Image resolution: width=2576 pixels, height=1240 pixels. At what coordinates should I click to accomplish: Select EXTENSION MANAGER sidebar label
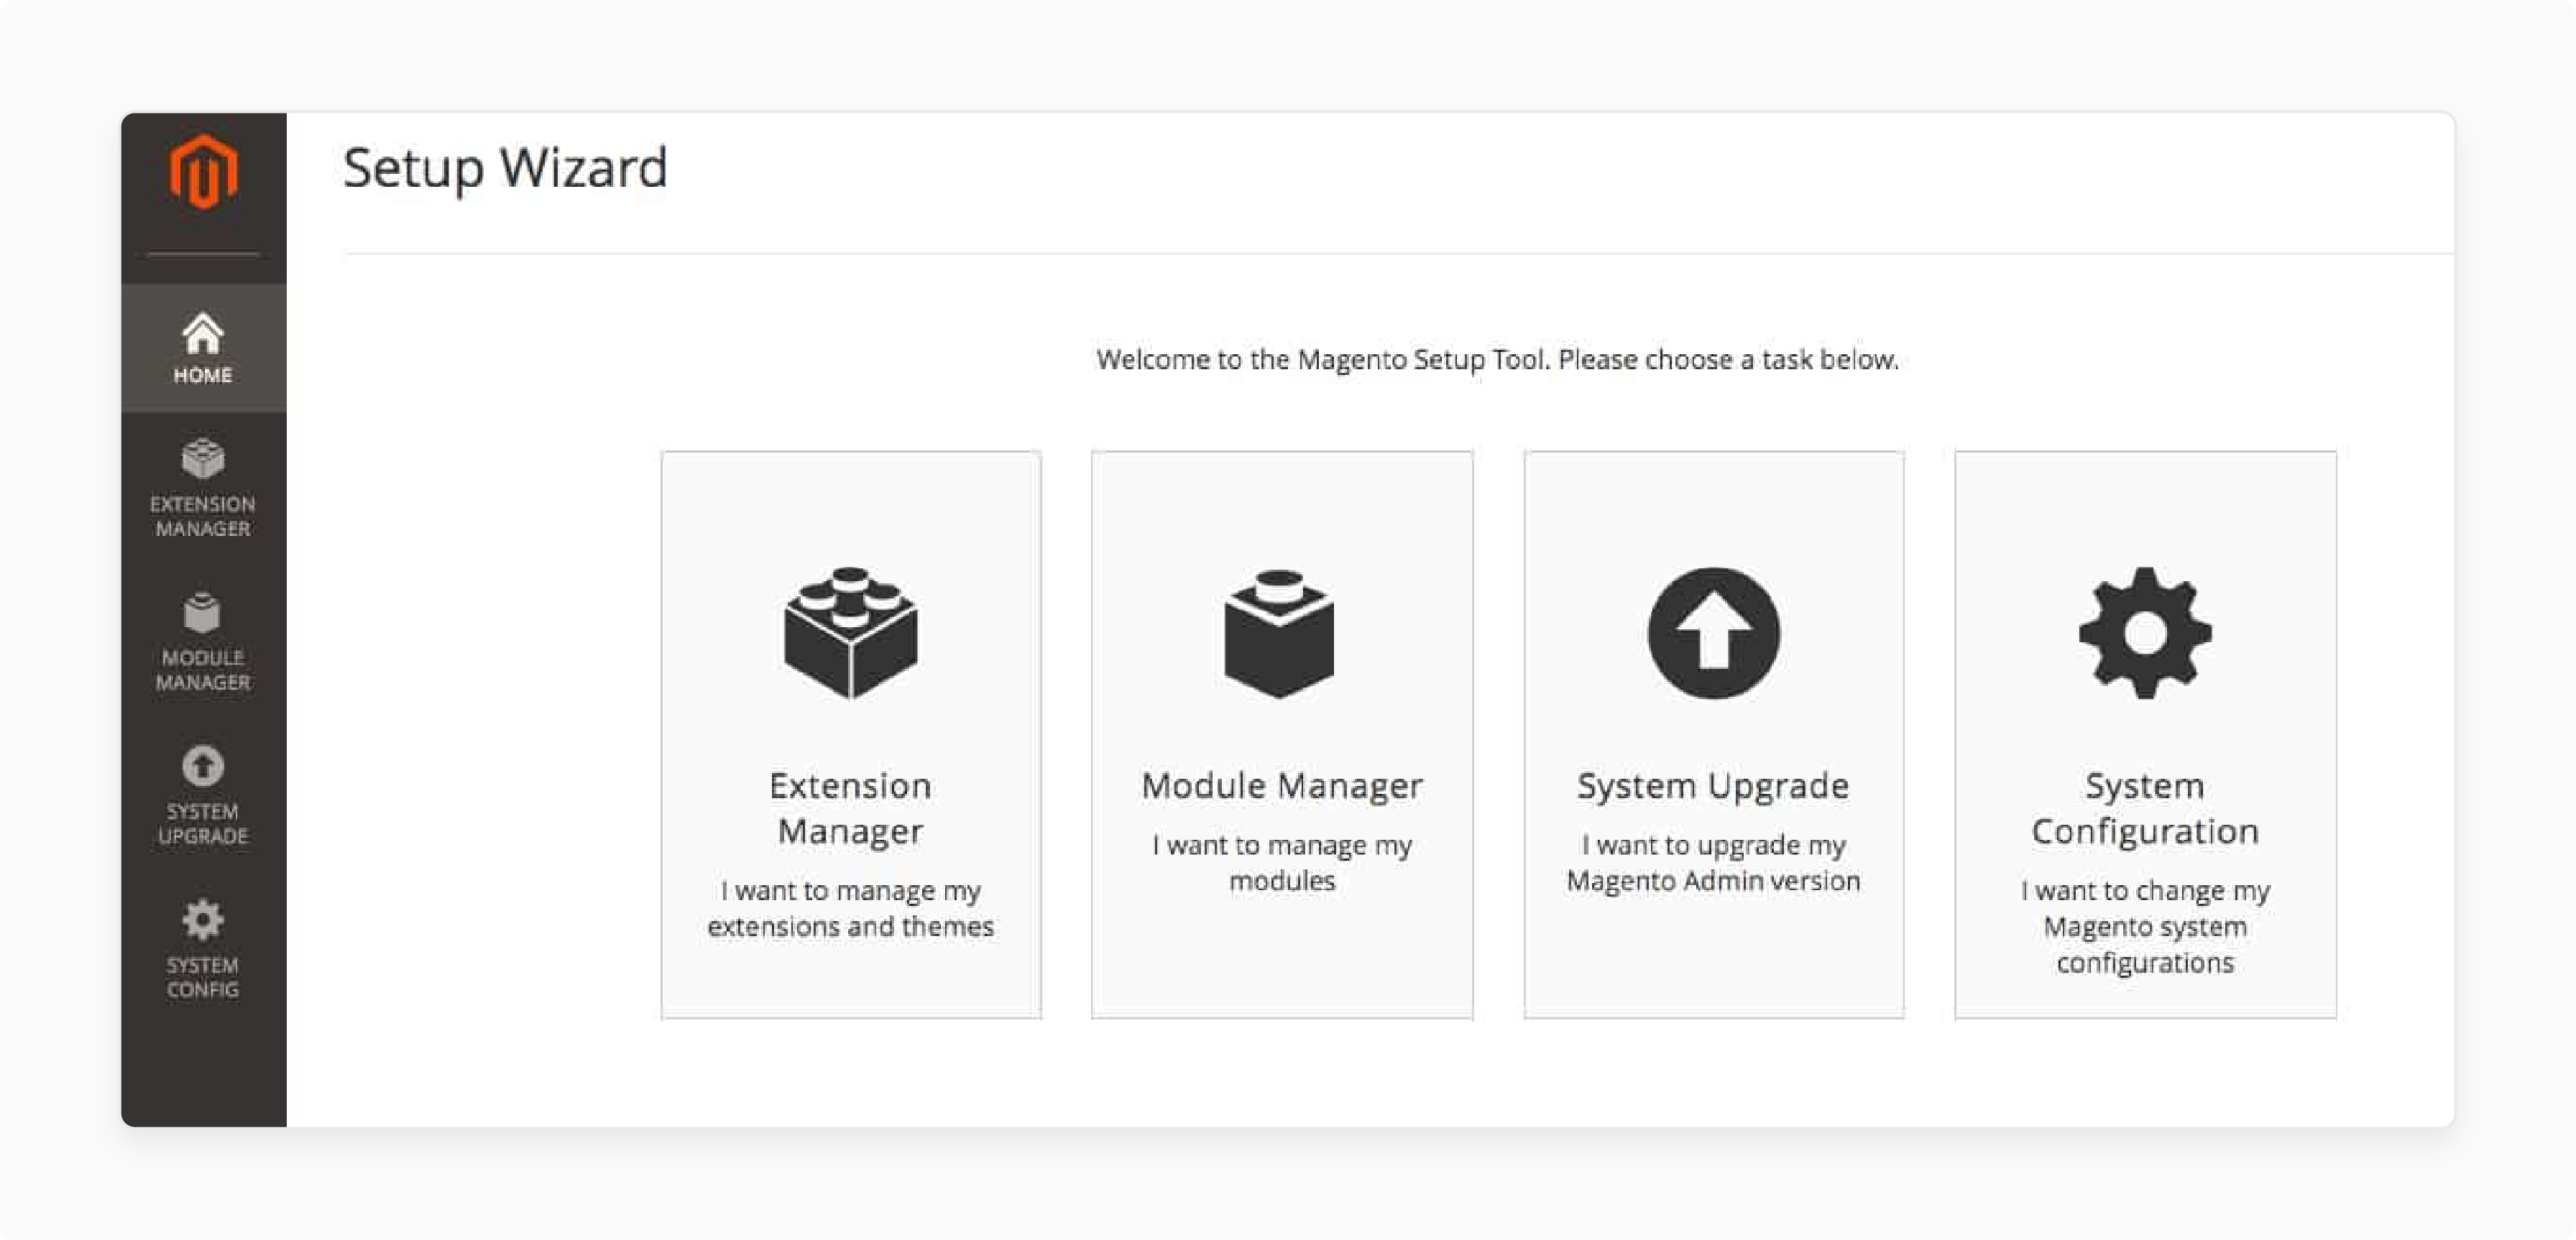[203, 516]
